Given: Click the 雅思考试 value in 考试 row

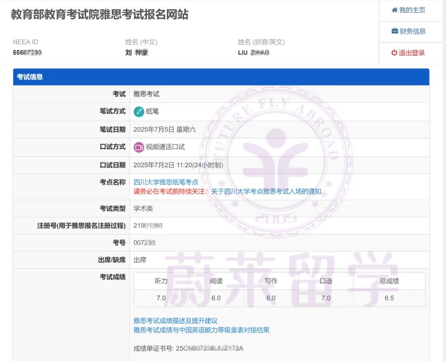Looking at the screenshot, I should (147, 94).
